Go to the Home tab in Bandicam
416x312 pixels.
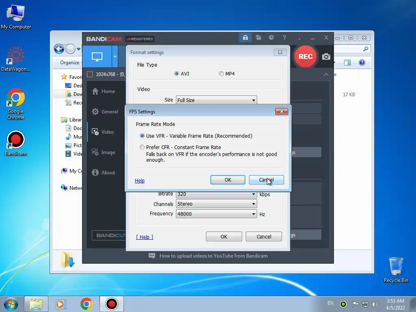(x=104, y=91)
